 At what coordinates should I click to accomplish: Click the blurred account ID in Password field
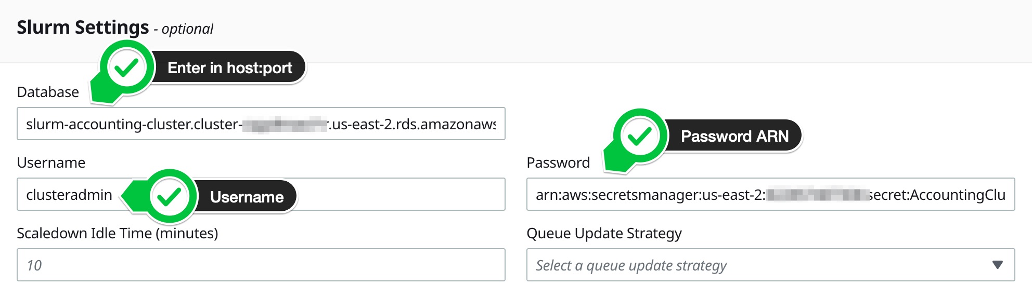[x=817, y=195]
